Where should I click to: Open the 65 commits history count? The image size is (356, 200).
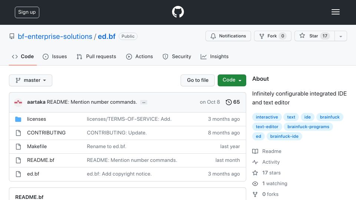tap(236, 102)
